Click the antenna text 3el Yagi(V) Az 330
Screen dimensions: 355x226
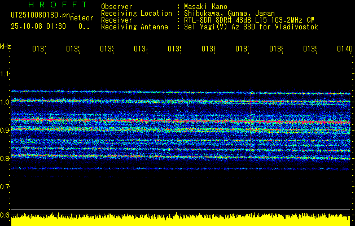pos(220,27)
